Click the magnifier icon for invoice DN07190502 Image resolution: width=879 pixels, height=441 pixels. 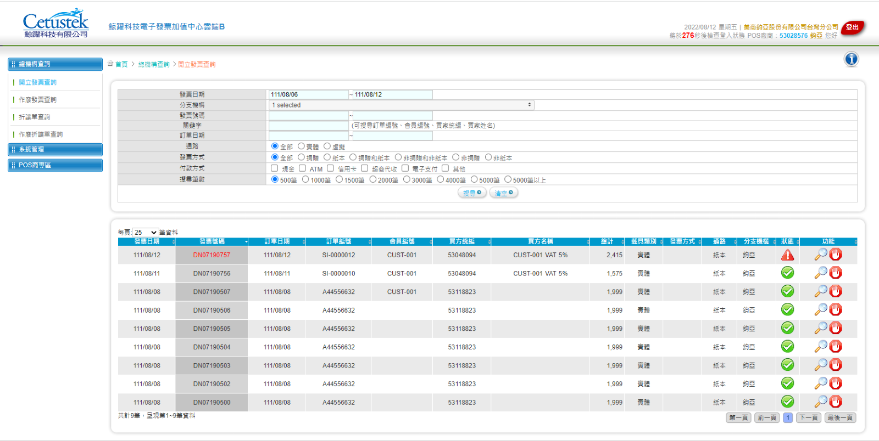pyautogui.click(x=821, y=383)
